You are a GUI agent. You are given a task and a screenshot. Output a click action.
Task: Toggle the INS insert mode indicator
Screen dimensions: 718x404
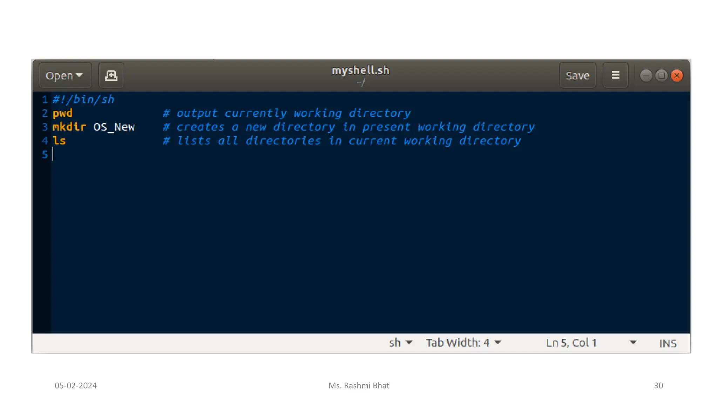(668, 343)
